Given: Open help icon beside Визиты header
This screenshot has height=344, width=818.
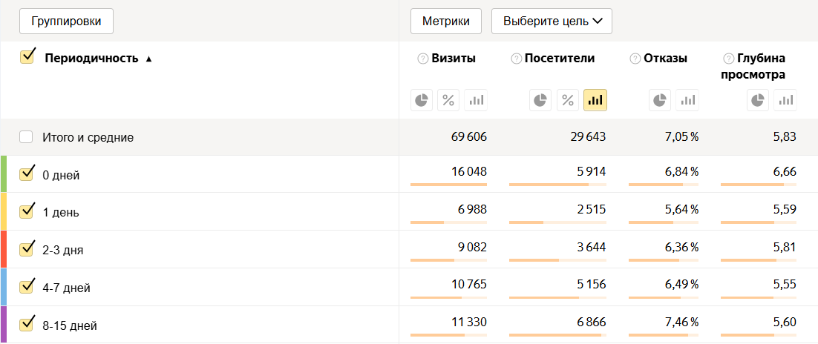Looking at the screenshot, I should pyautogui.click(x=423, y=59).
